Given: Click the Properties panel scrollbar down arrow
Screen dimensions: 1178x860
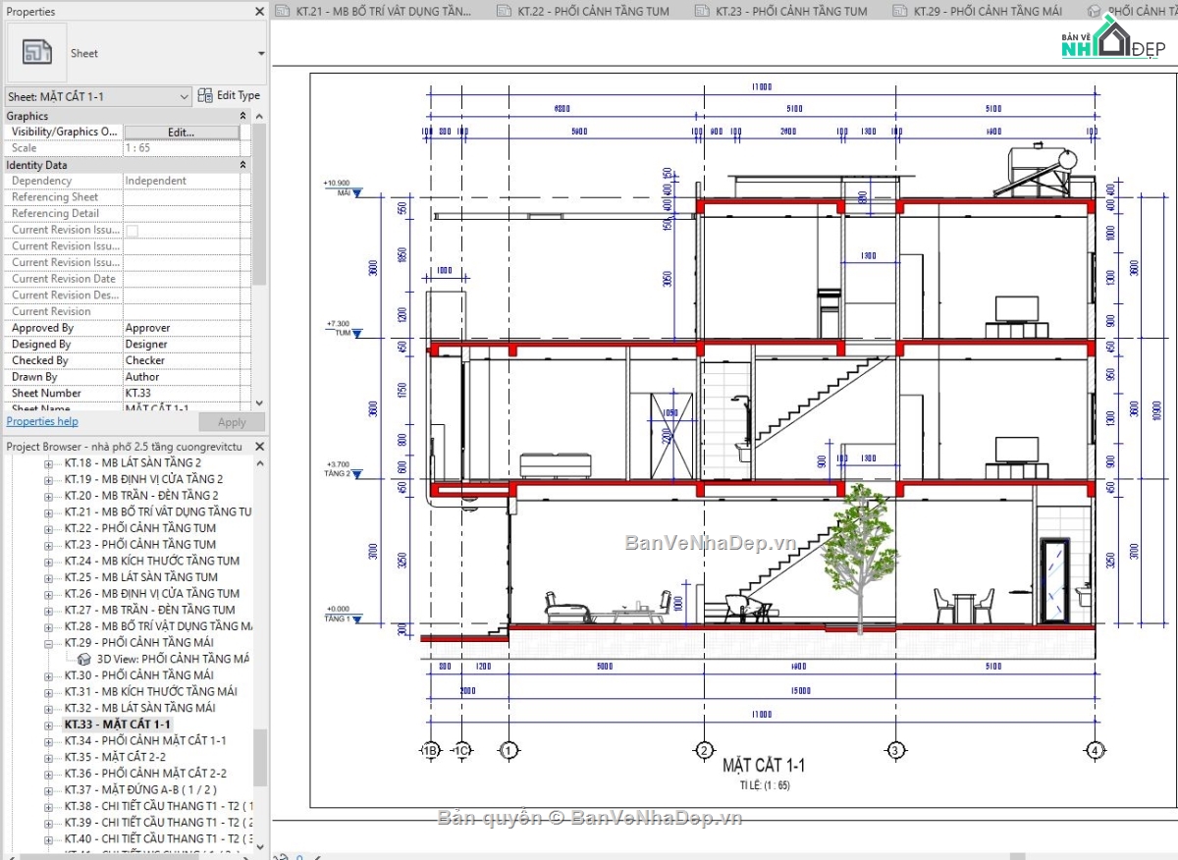Looking at the screenshot, I should point(259,403).
